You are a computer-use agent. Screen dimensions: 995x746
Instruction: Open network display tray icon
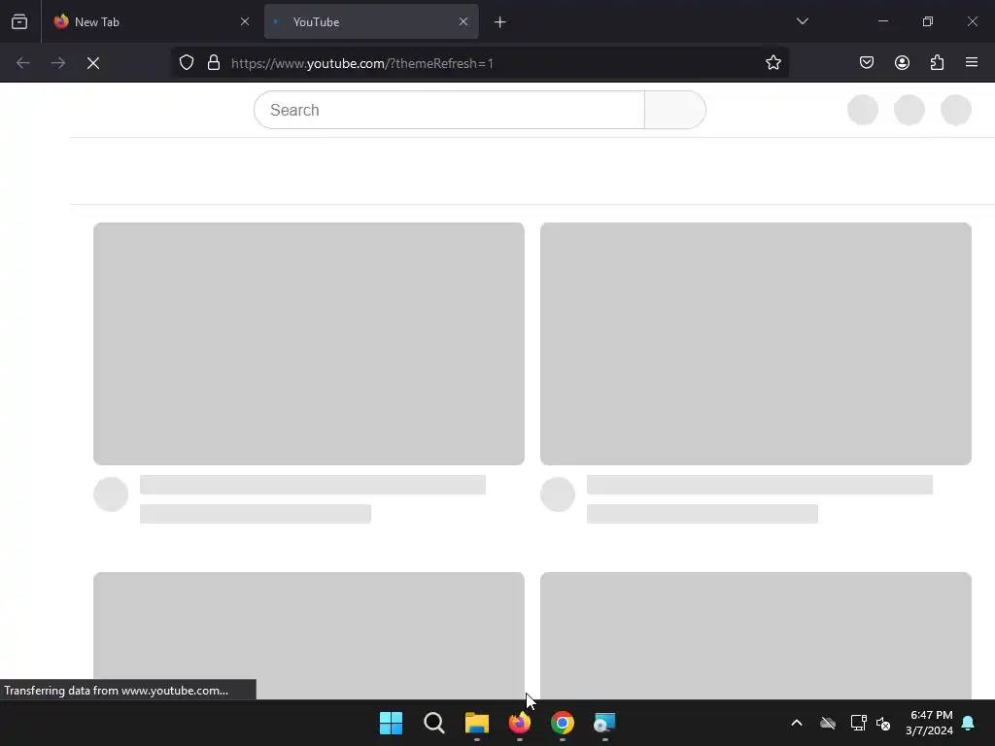coord(858,723)
